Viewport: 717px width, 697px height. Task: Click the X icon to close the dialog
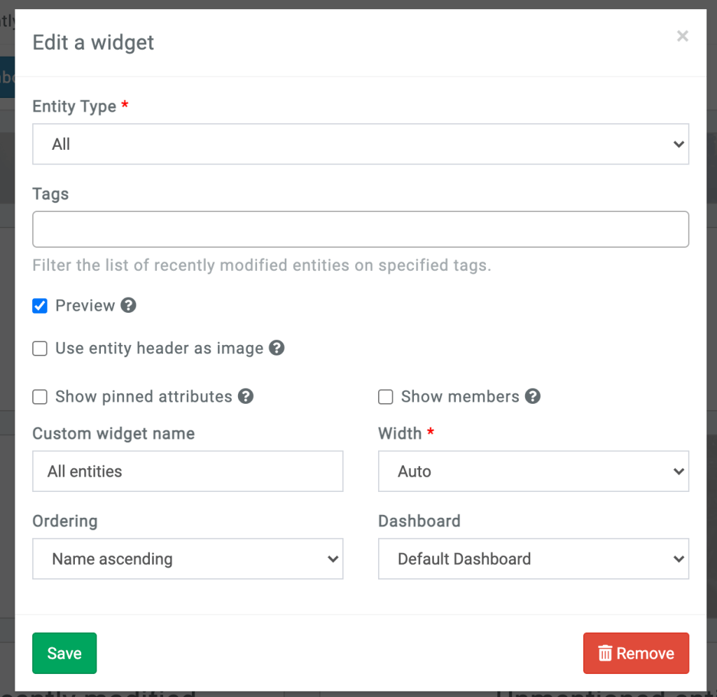[x=683, y=36]
